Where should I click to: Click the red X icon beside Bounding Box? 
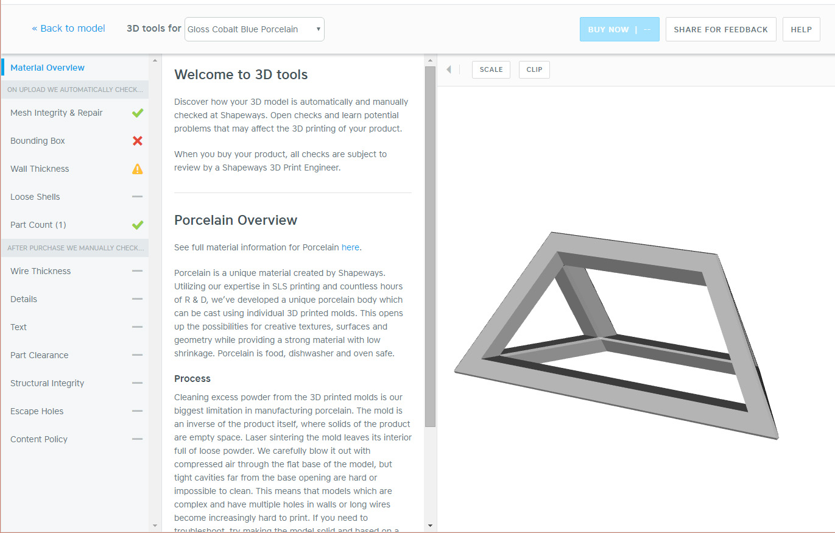coord(138,141)
